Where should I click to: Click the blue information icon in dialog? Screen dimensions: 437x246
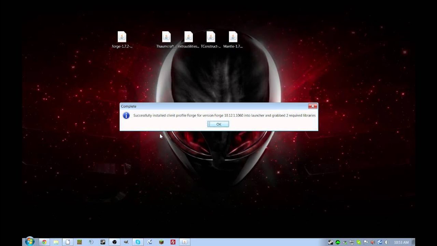126,115
